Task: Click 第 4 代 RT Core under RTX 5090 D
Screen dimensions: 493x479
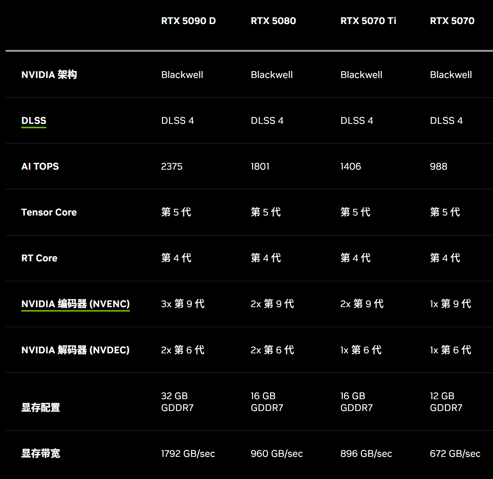Action: (x=176, y=258)
